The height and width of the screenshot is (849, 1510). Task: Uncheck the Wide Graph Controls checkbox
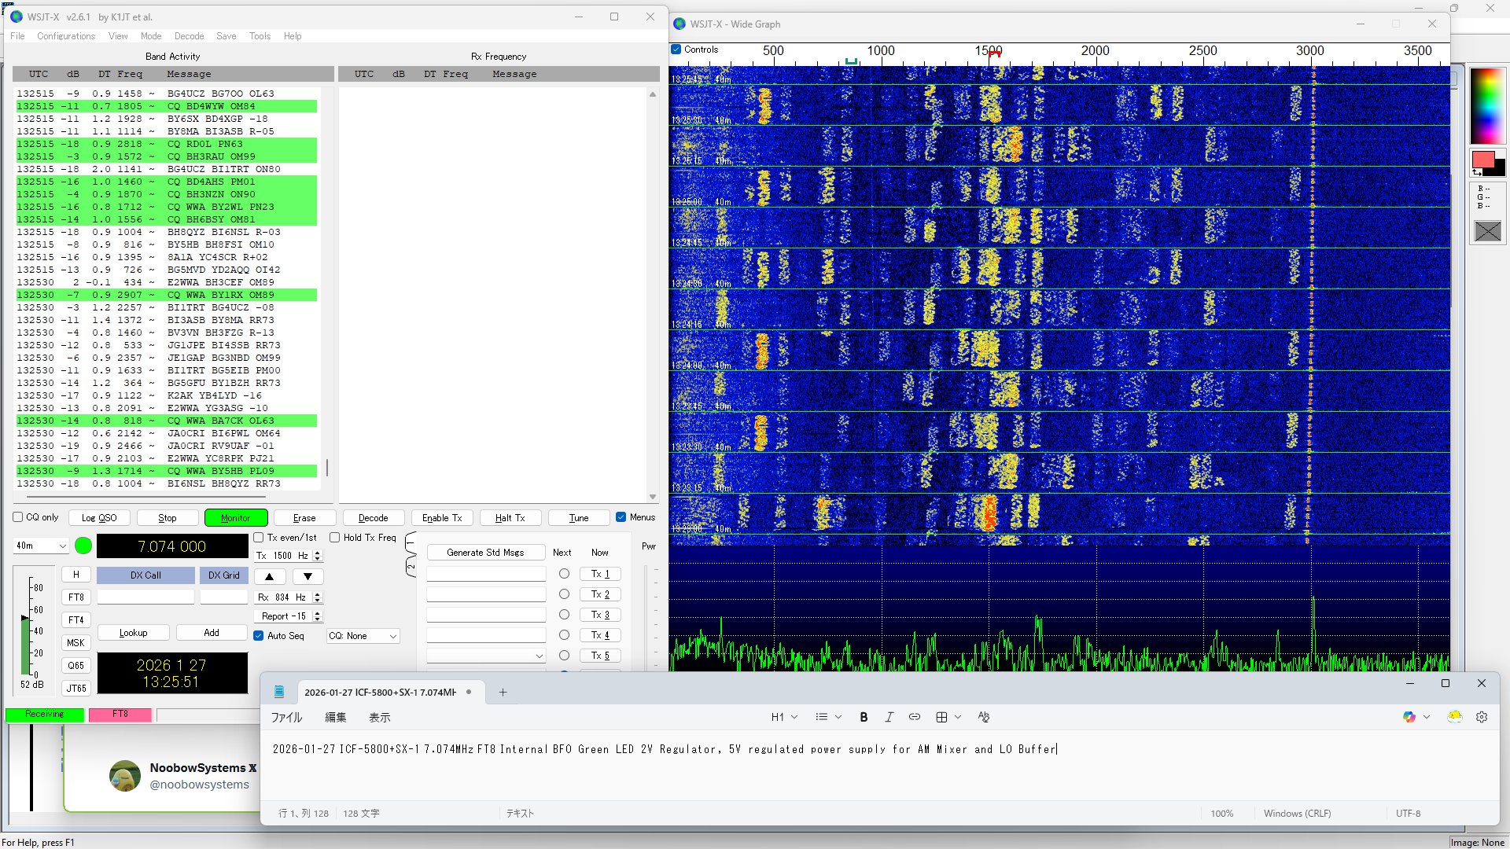pos(676,50)
